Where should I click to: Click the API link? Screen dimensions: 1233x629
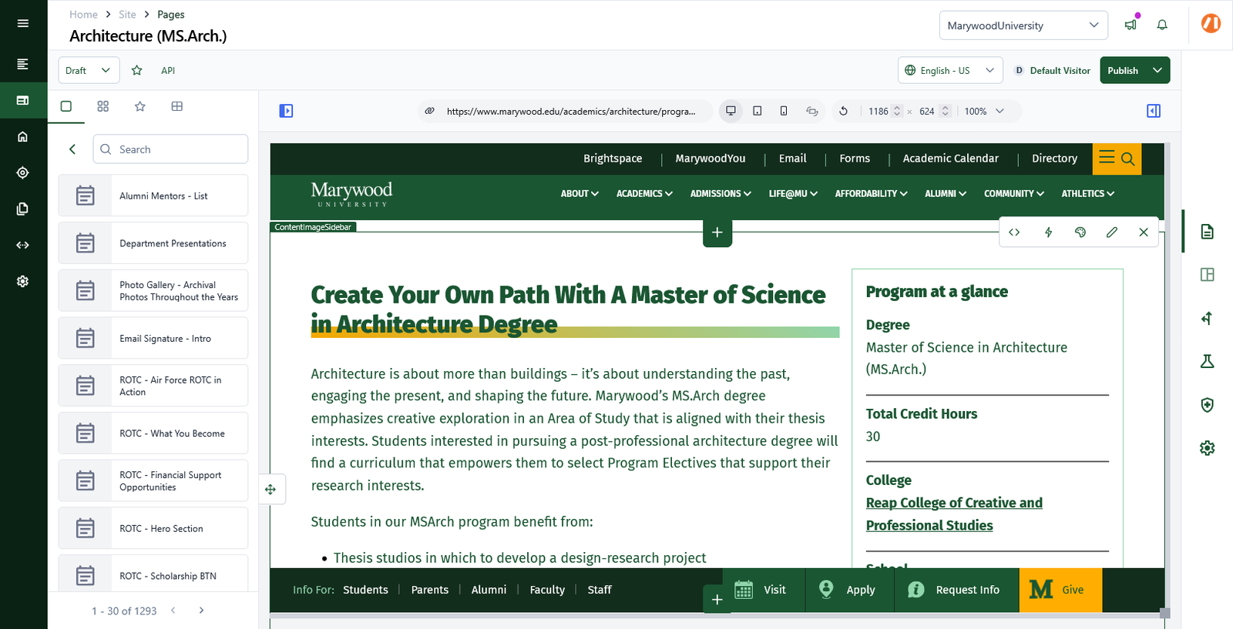168,70
